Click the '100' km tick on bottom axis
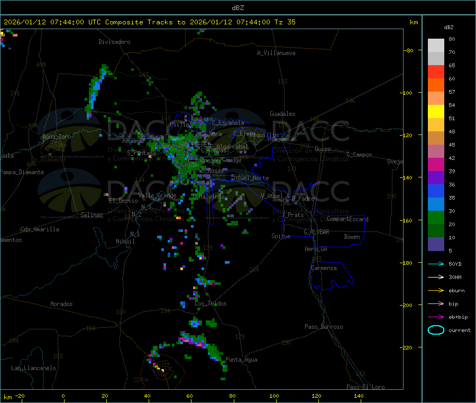 274,396
